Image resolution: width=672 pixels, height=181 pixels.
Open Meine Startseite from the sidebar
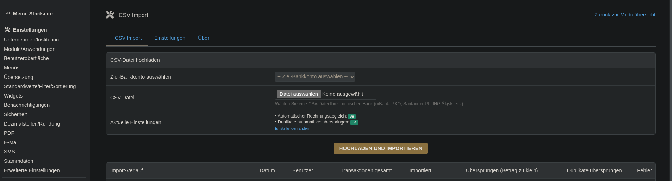pos(33,14)
